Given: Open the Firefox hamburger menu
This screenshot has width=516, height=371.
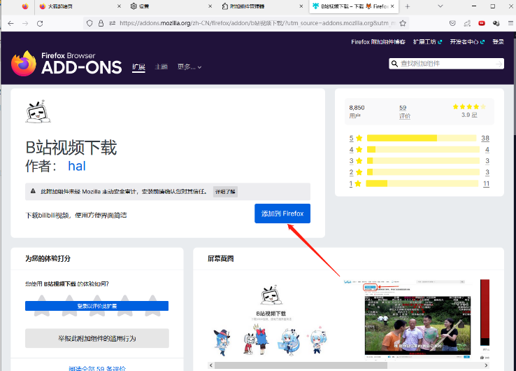Looking at the screenshot, I should coord(510,23).
